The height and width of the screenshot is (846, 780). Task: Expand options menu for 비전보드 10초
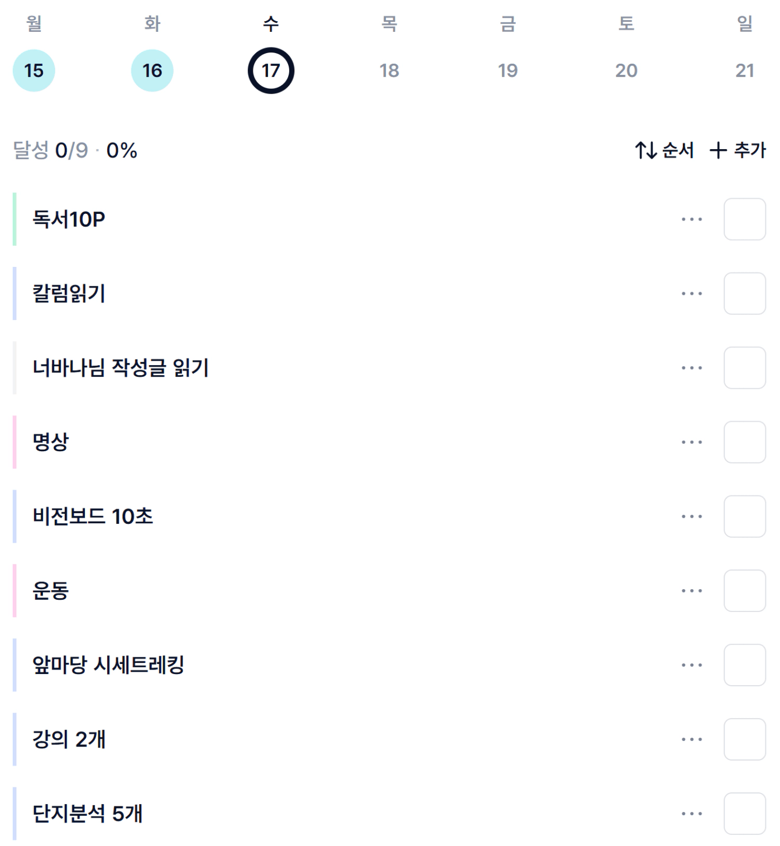(x=691, y=517)
